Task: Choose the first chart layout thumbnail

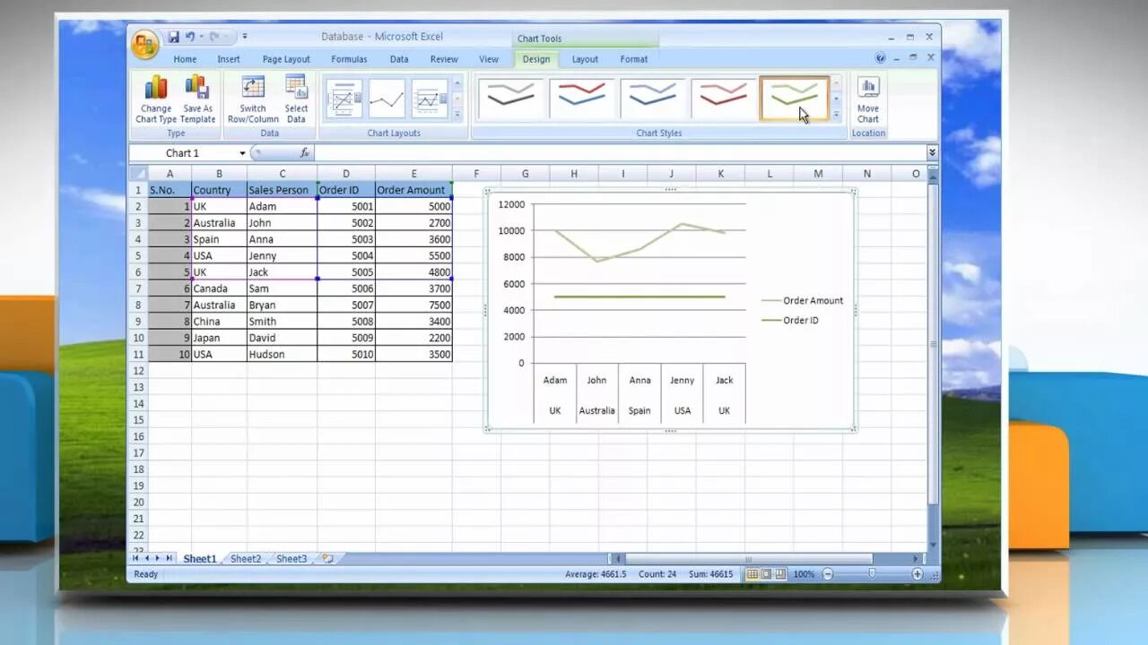Action: (x=344, y=99)
